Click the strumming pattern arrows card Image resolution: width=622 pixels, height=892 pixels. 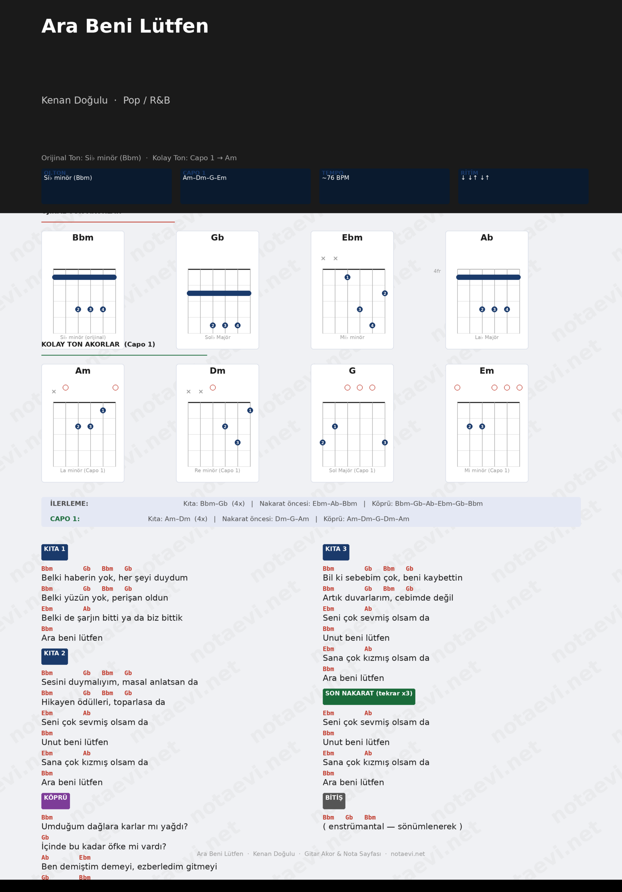523,186
